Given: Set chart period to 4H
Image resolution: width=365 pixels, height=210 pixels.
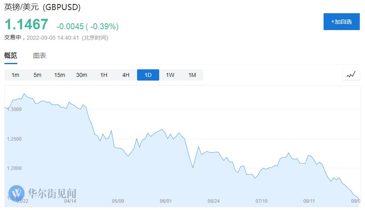Looking at the screenshot, I should [126, 75].
